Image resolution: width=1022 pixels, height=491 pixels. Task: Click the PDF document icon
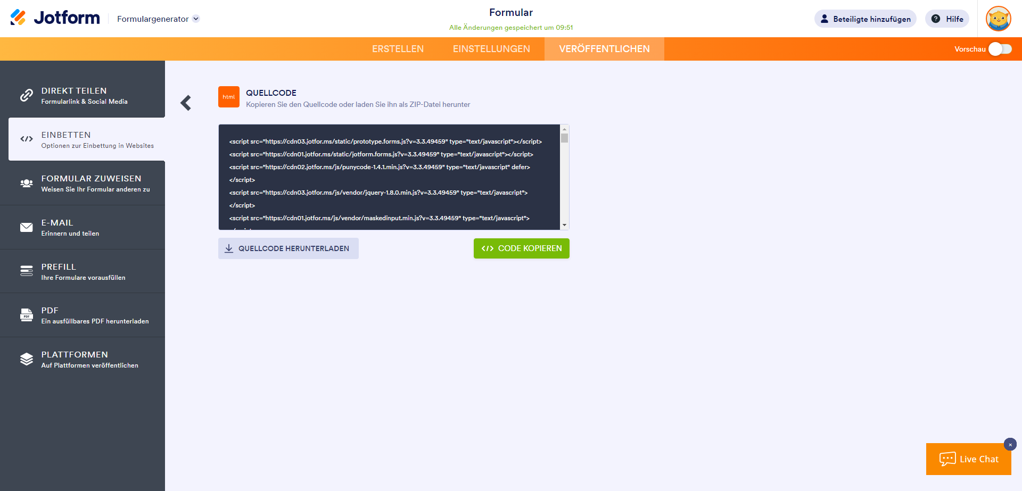pyautogui.click(x=27, y=315)
